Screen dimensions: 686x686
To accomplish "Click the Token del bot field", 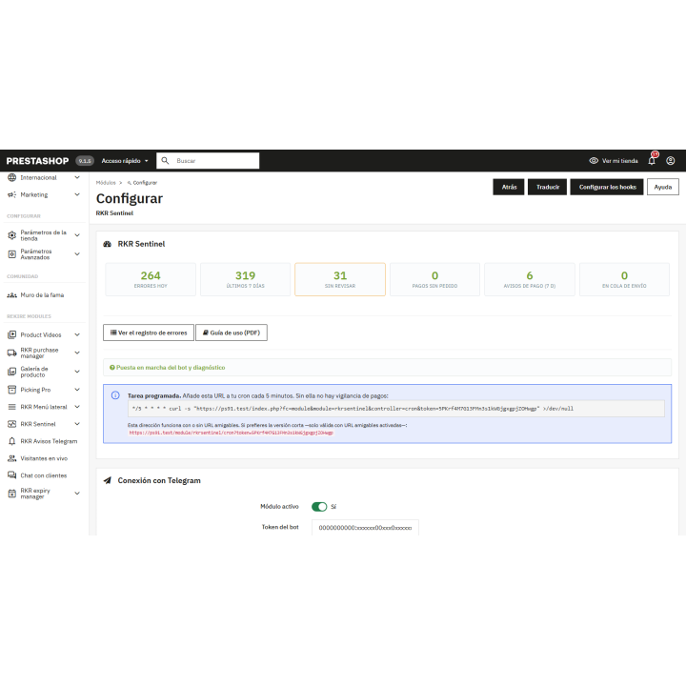I will pyautogui.click(x=365, y=528).
